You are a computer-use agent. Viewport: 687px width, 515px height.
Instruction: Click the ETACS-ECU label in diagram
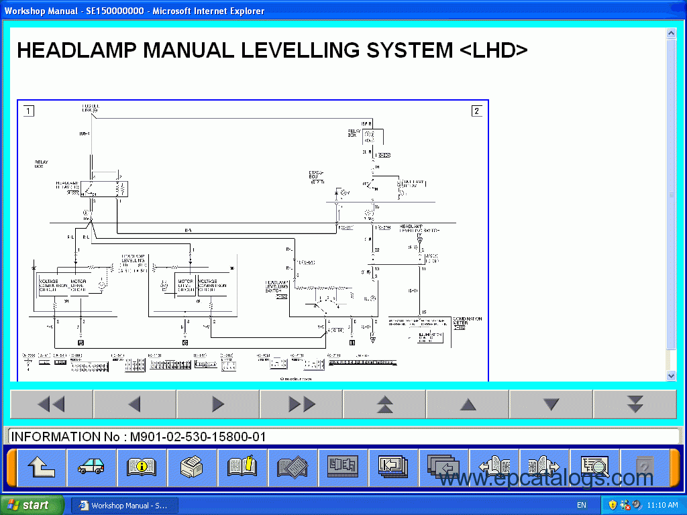316,175
